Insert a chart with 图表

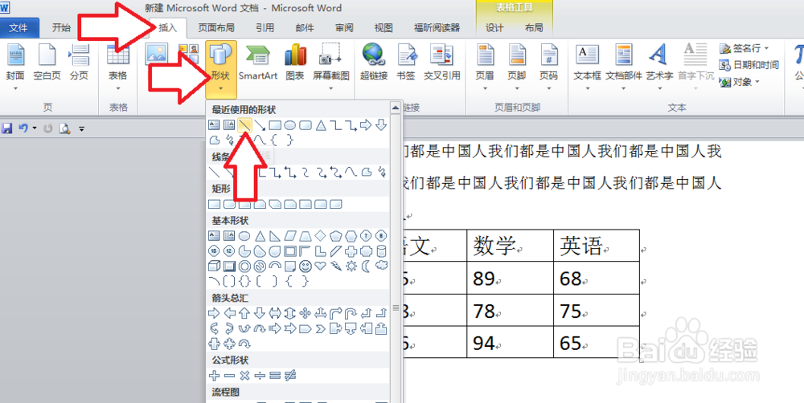click(295, 63)
